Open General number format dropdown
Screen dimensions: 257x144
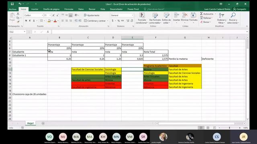coord(133,15)
